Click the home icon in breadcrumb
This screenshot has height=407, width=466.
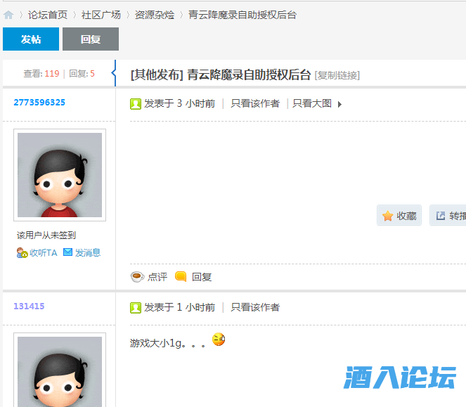point(8,15)
